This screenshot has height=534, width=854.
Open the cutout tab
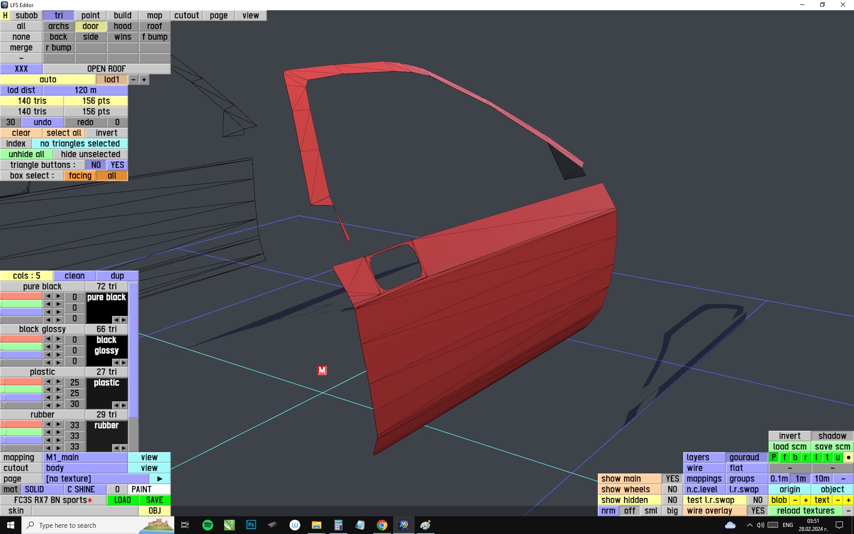pyautogui.click(x=187, y=16)
